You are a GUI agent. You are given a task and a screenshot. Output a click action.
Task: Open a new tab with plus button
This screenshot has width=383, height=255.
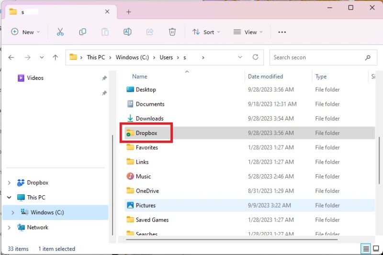pos(128,11)
